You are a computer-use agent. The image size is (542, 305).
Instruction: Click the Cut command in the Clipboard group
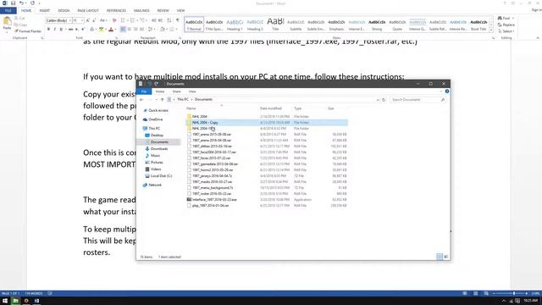[x=19, y=19]
